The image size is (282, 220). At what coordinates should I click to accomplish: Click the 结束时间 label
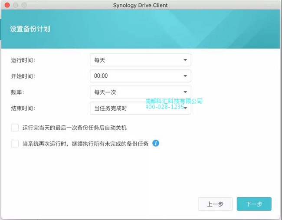(23, 108)
